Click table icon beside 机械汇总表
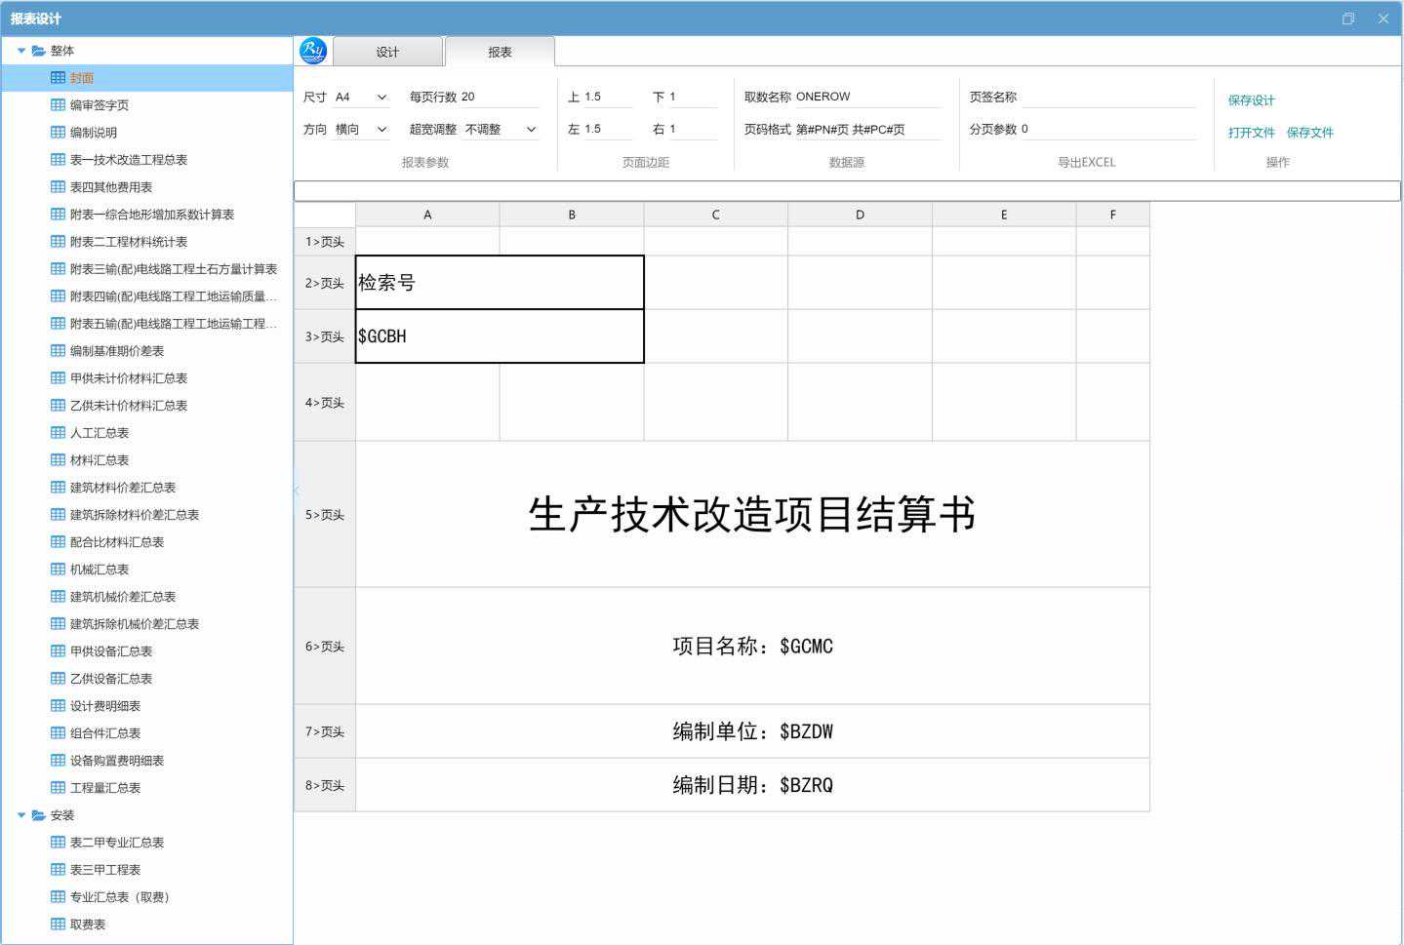This screenshot has height=945, width=1404. (x=58, y=570)
